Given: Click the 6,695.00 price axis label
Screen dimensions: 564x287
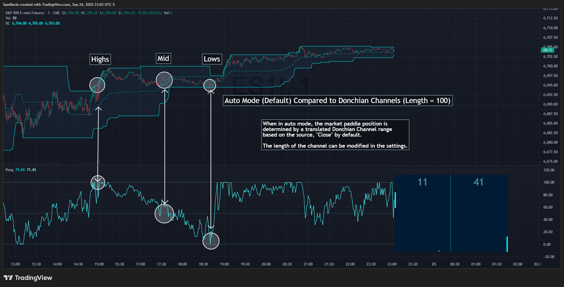Looking at the screenshot, I should click(550, 85).
